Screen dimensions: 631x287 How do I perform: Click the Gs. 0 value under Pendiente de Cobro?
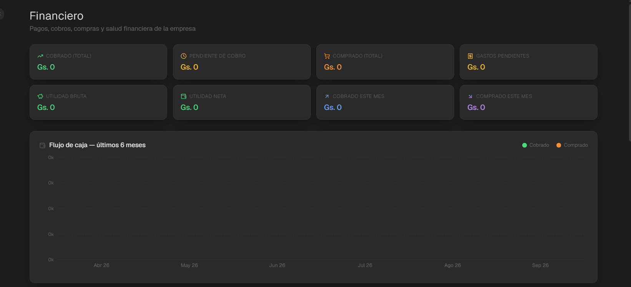point(189,67)
